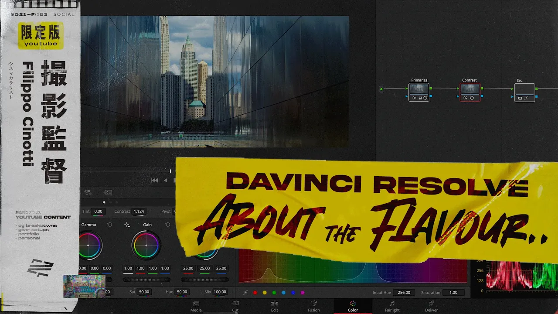Open the Fairlight page tab
The height and width of the screenshot is (314, 558).
392,306
